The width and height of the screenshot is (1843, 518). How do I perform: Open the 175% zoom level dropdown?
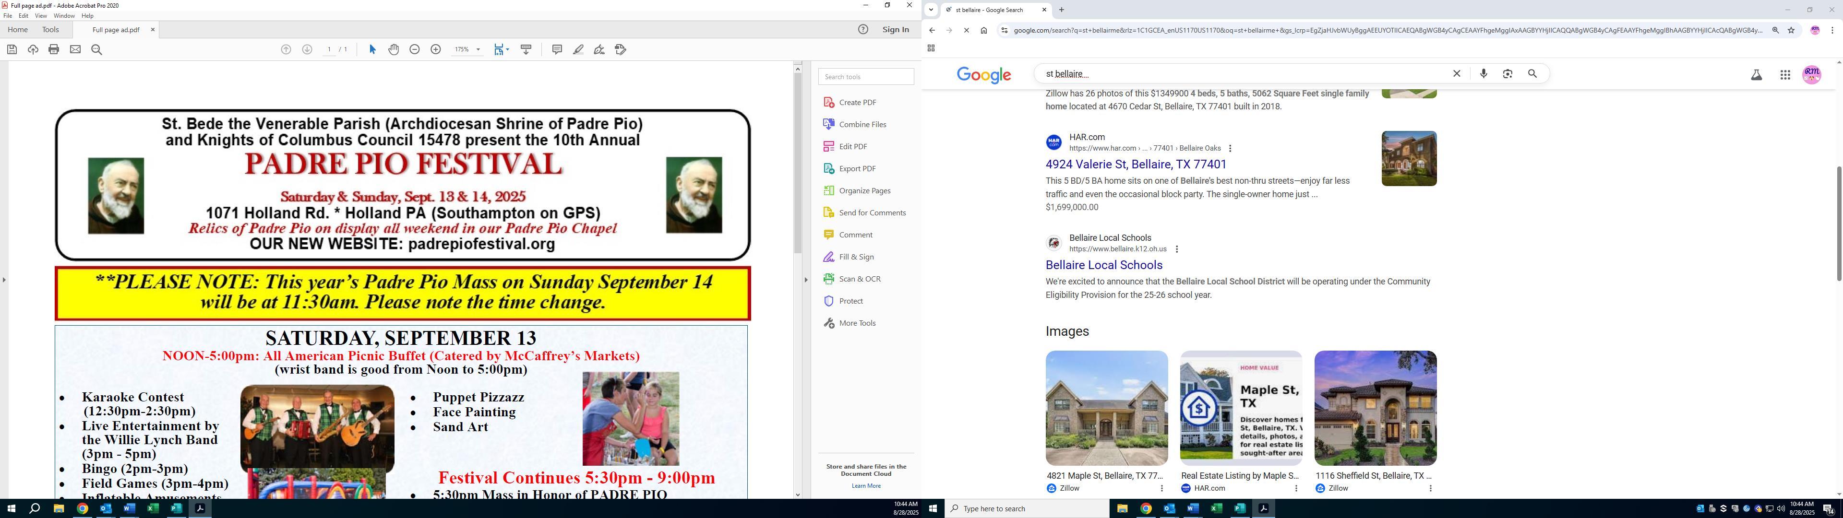tap(478, 49)
